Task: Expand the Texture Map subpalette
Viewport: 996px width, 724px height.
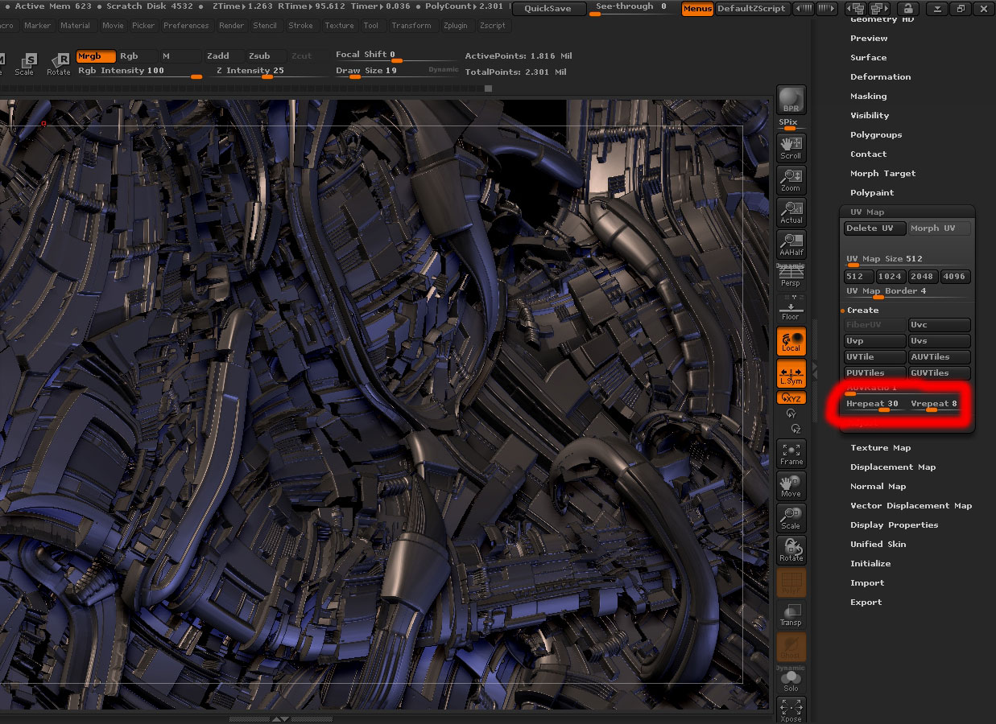Action: pos(880,448)
